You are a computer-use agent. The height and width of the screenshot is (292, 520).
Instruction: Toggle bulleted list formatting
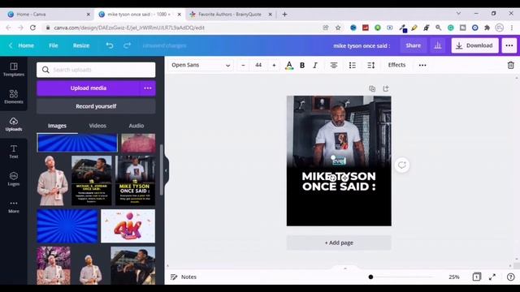[352, 65]
